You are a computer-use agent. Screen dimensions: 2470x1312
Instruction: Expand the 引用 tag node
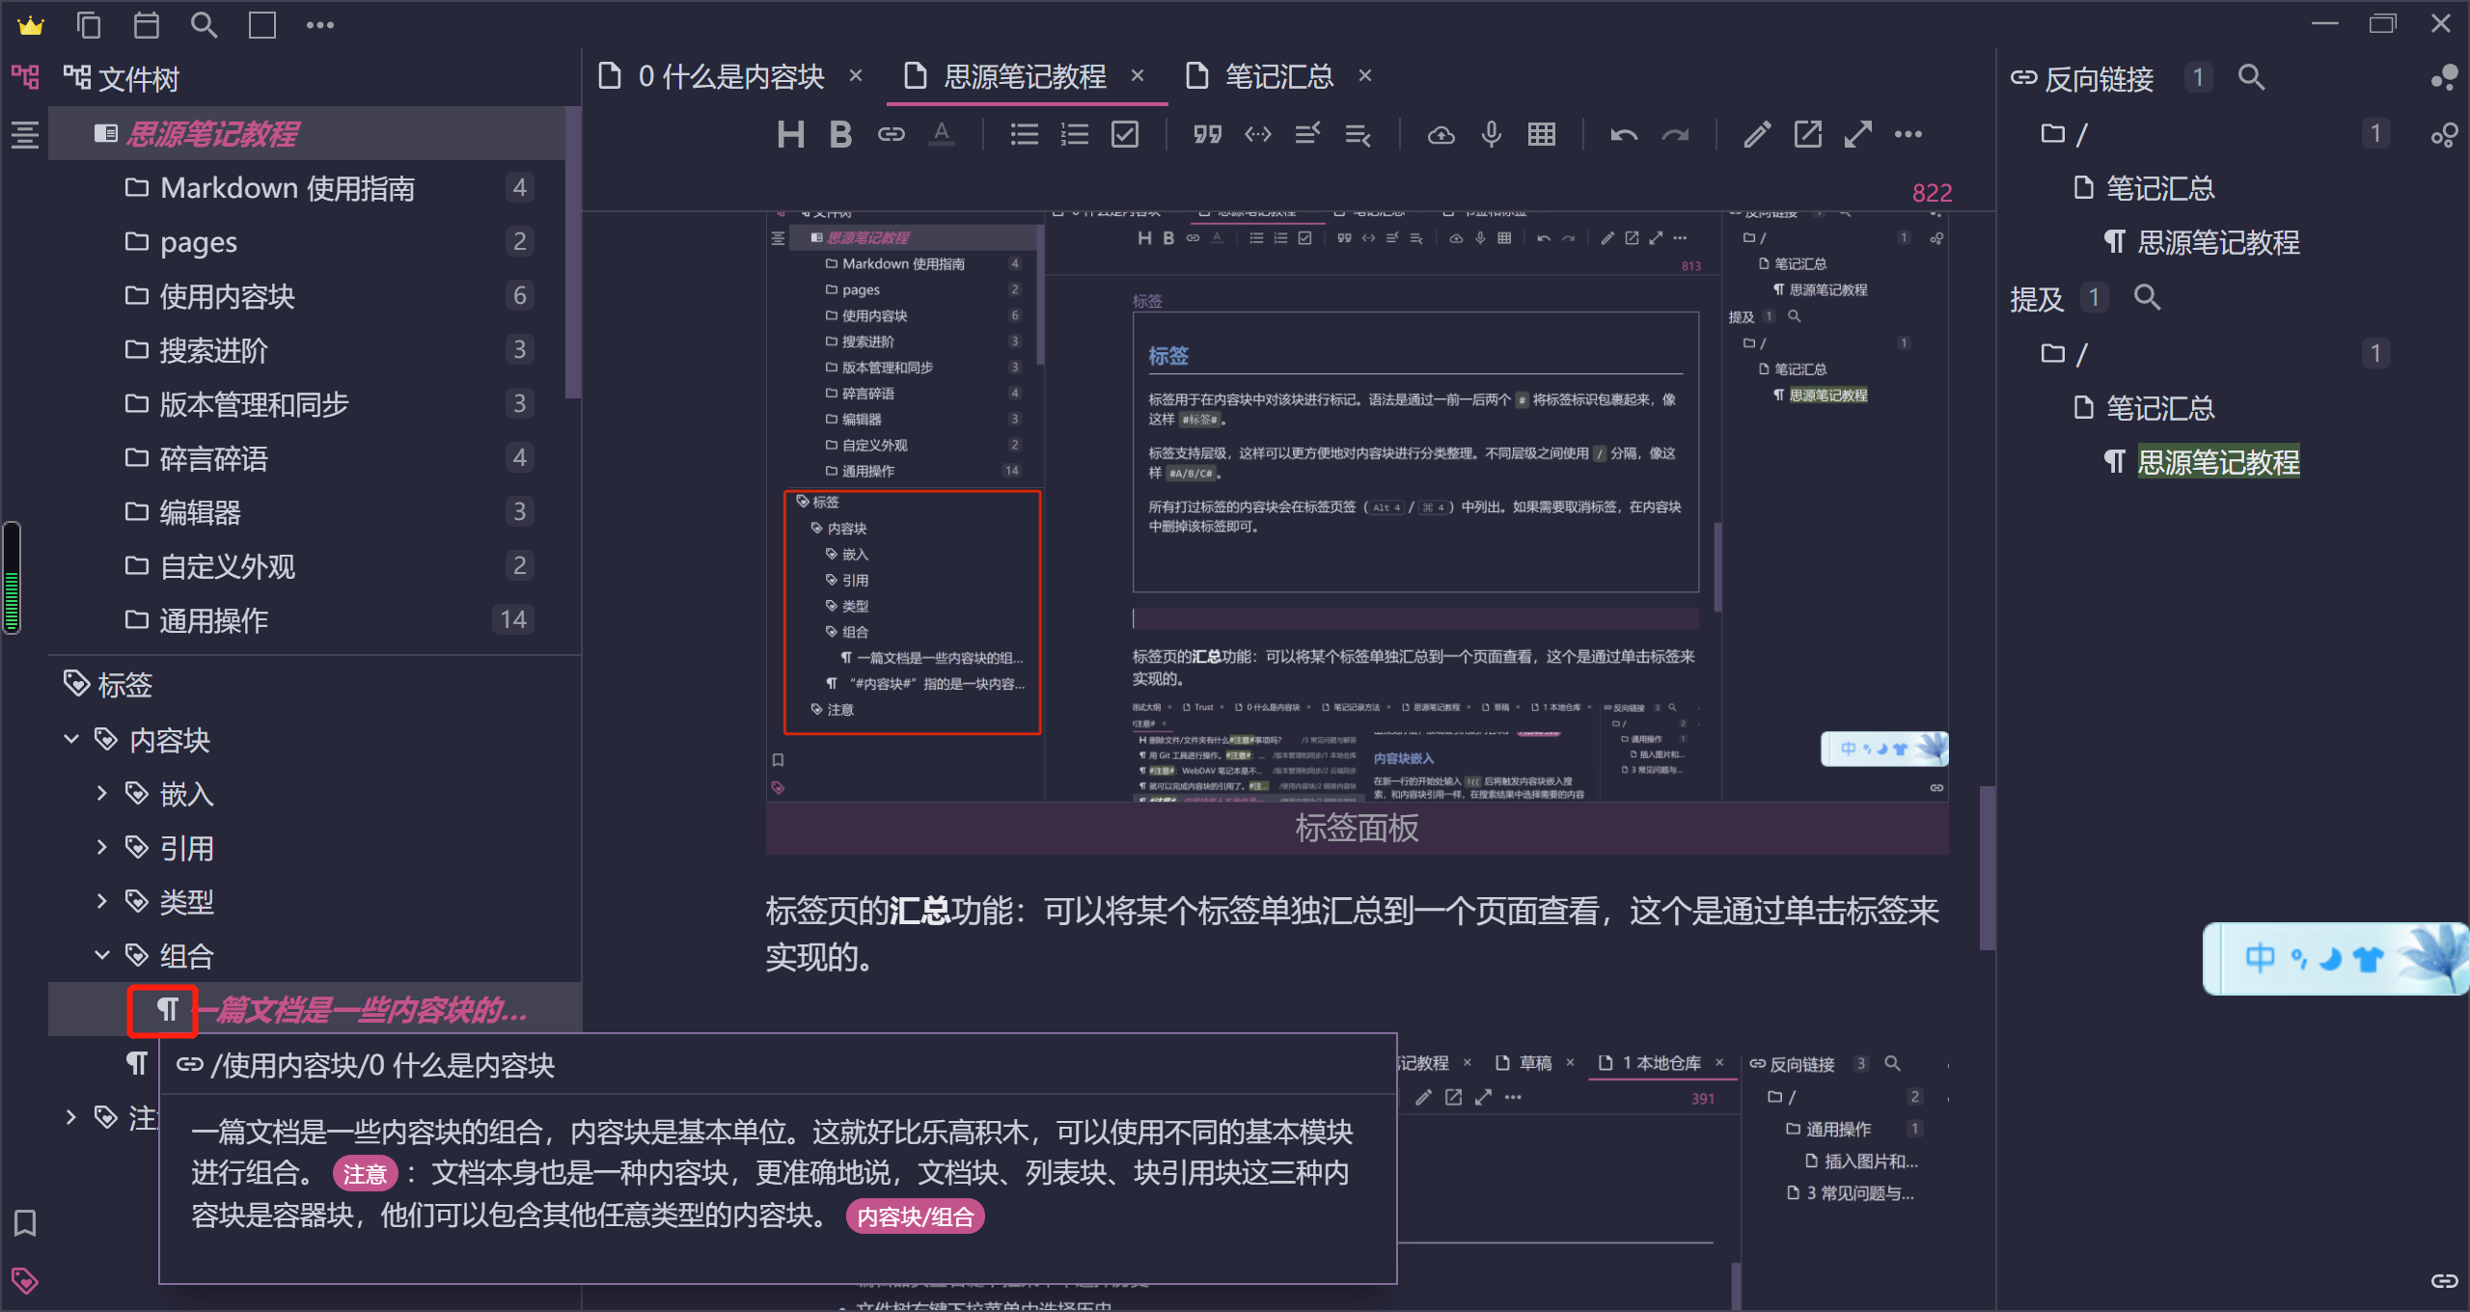(x=102, y=848)
